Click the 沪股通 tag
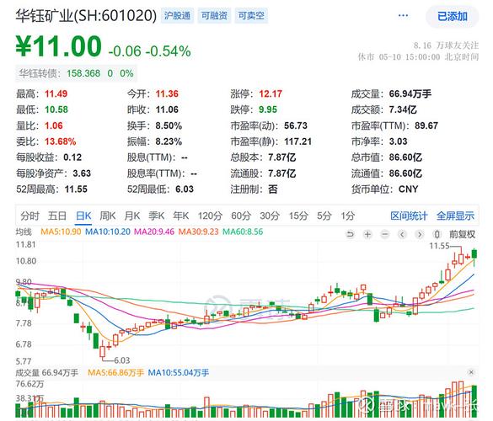This screenshot has height=421, width=493. (x=177, y=16)
